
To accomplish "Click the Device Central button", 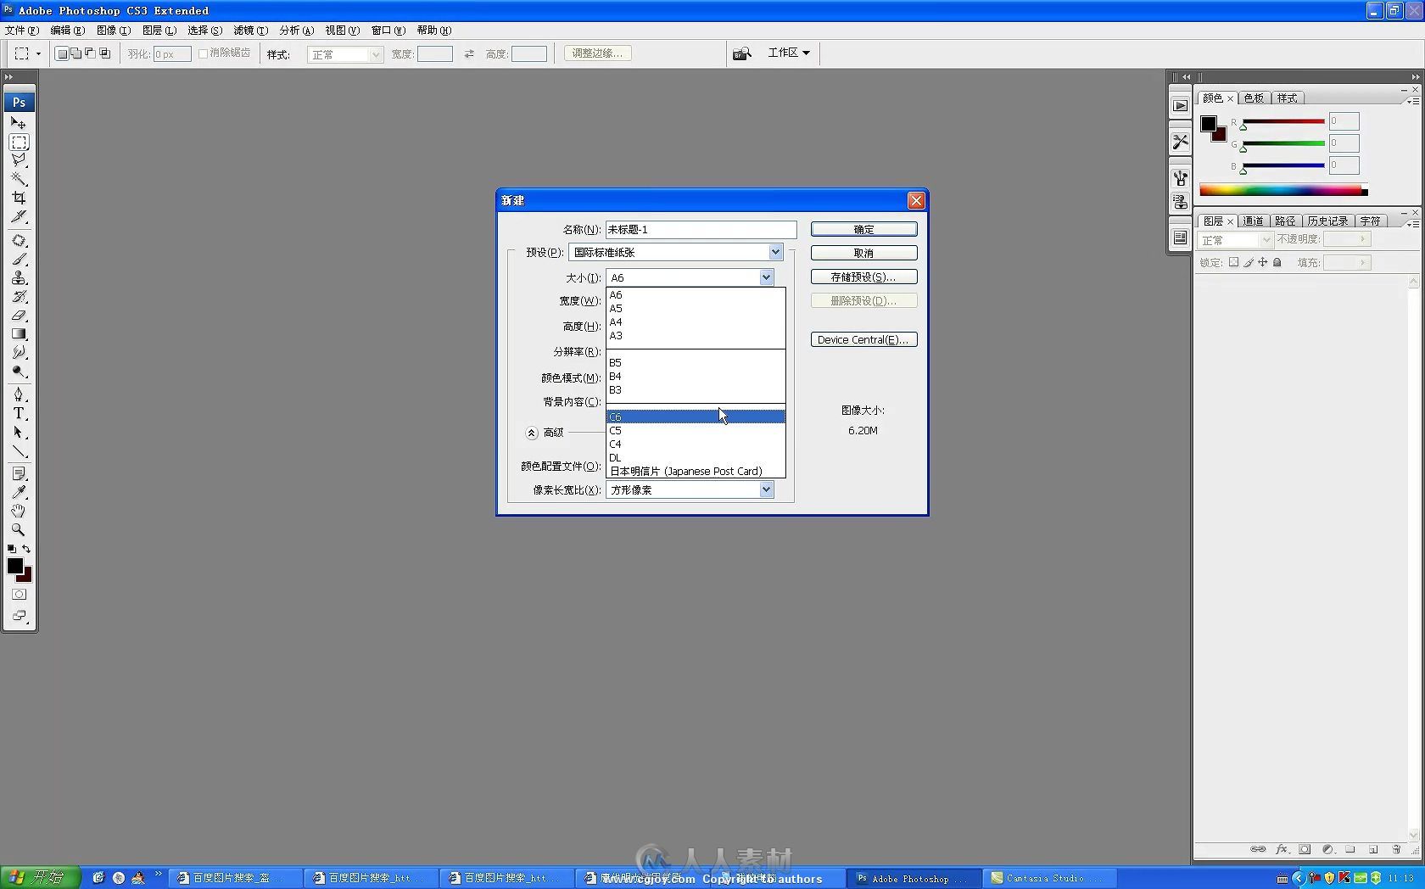I will pyautogui.click(x=863, y=340).
